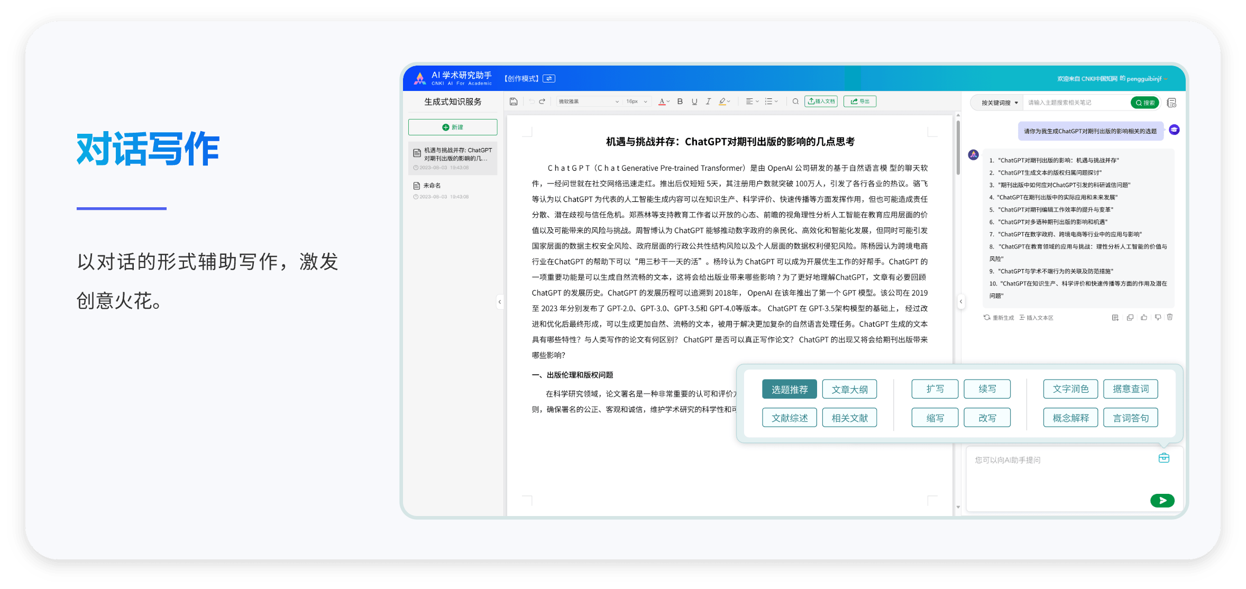Image resolution: width=1246 pixels, height=589 pixels.
Task: Click the 生成式知识服务 sidebar title
Action: click(x=453, y=102)
